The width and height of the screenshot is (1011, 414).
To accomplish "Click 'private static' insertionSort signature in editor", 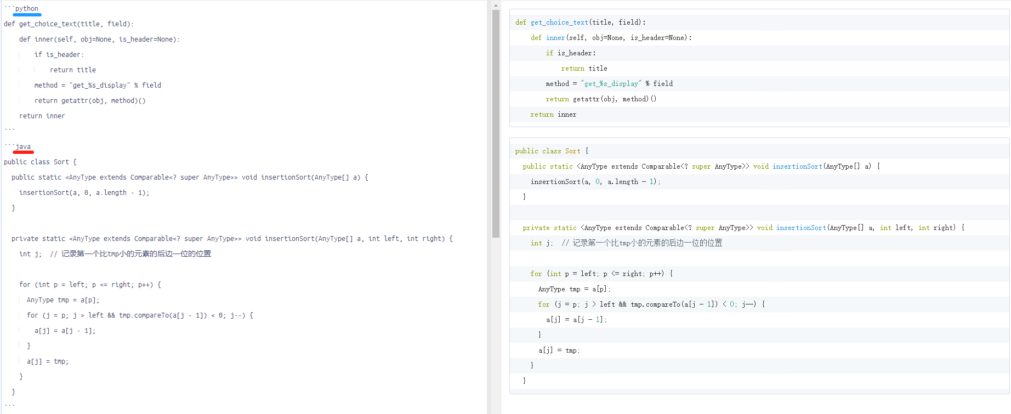I will (x=232, y=239).
